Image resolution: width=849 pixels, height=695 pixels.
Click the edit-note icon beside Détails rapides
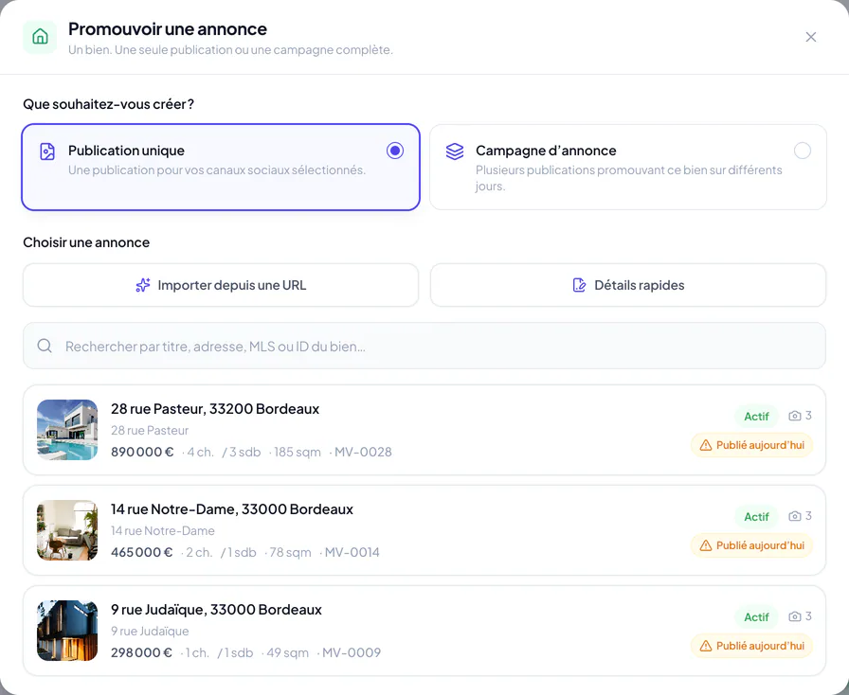[579, 285]
